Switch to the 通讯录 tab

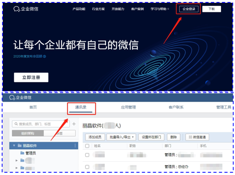coord(81,107)
